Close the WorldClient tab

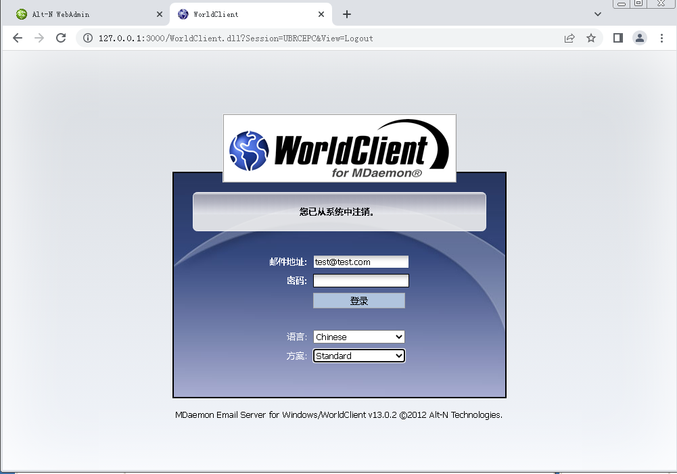[x=321, y=14]
